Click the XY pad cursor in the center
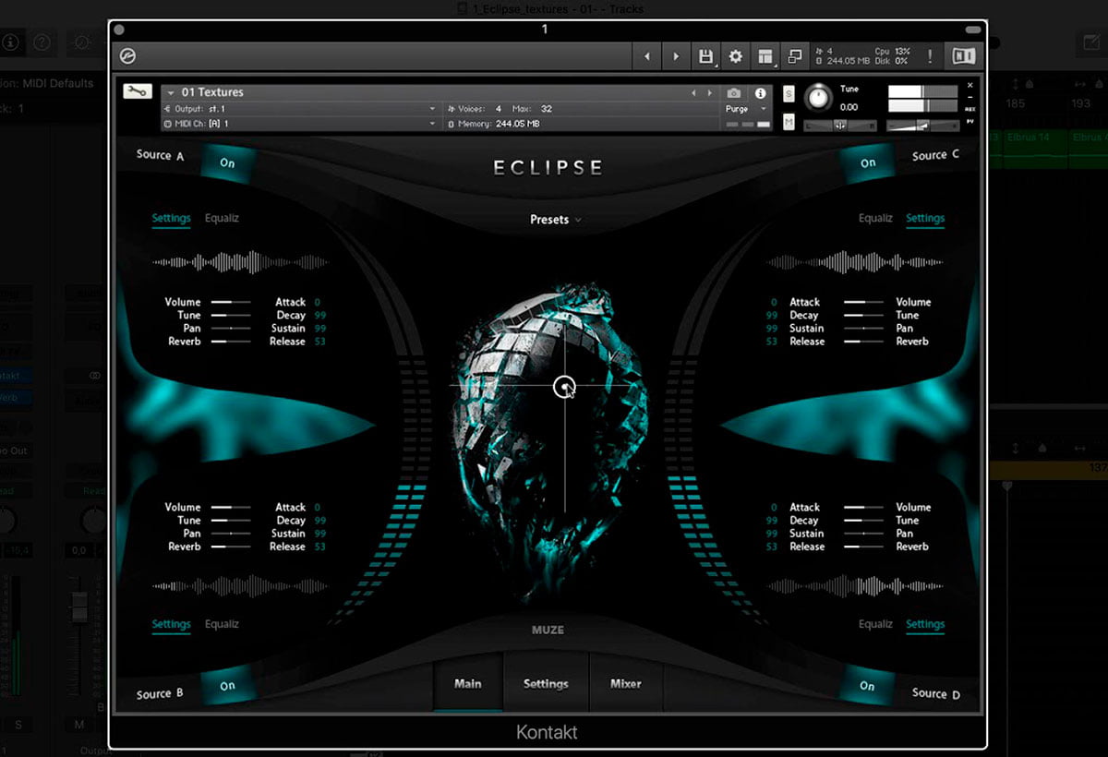Image resolution: width=1108 pixels, height=757 pixels. [563, 387]
